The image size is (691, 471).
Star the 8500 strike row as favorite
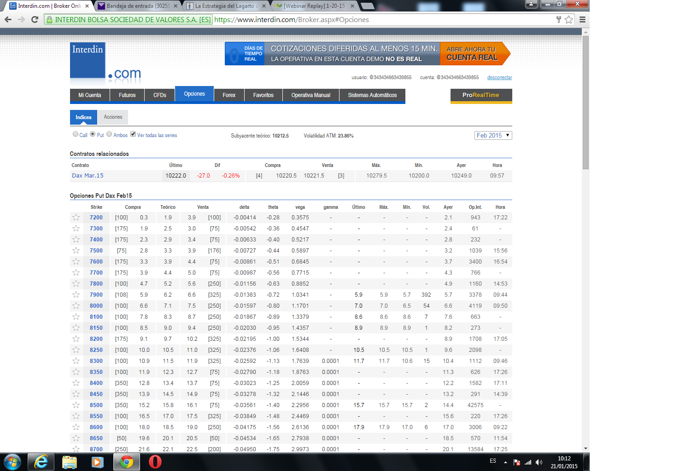(76, 405)
